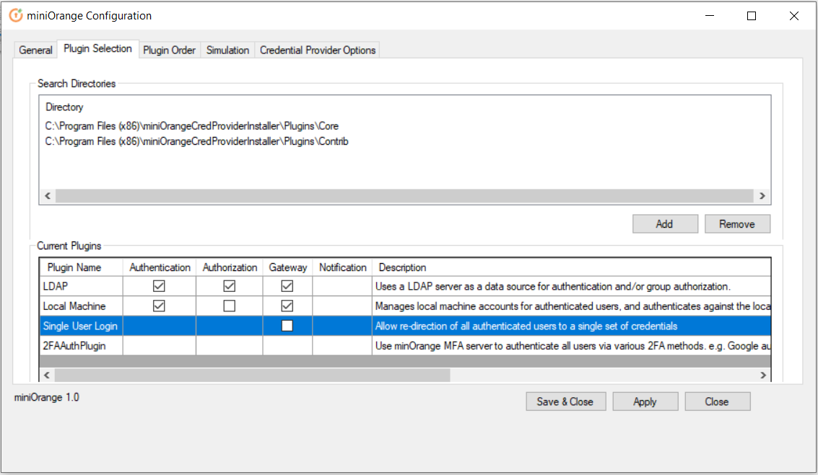Click the Apply button
This screenshot has width=818, height=475.
pyautogui.click(x=645, y=401)
